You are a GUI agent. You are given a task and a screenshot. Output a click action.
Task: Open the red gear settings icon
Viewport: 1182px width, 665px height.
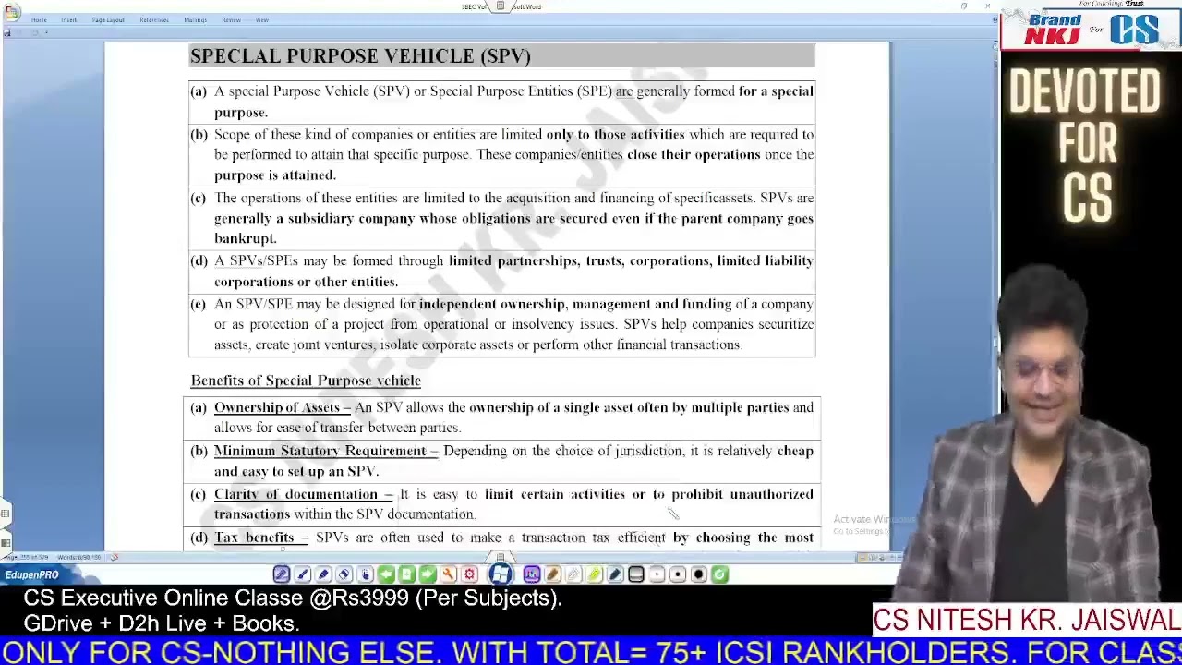click(x=469, y=574)
